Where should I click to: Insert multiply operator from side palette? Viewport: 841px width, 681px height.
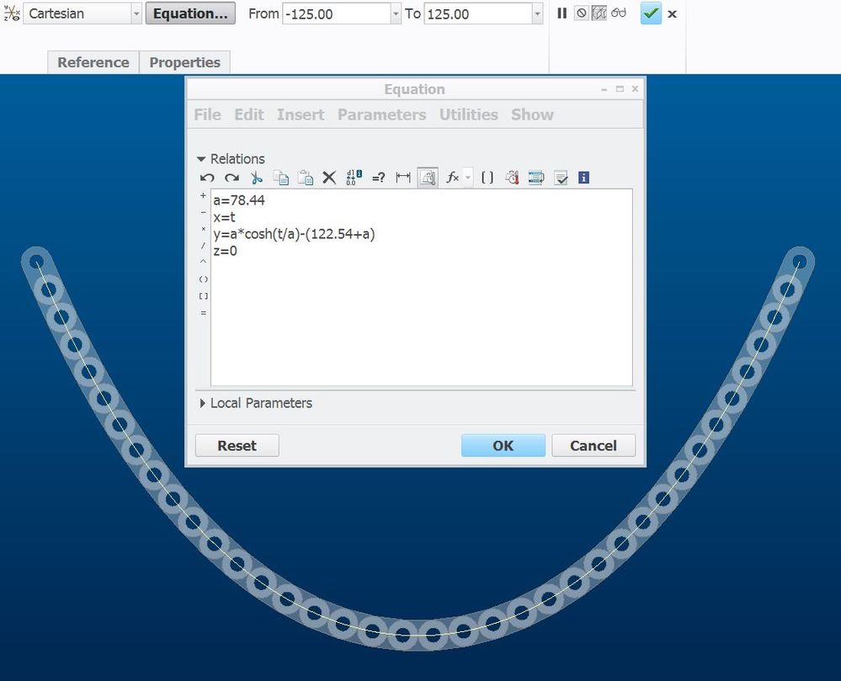pos(203,229)
